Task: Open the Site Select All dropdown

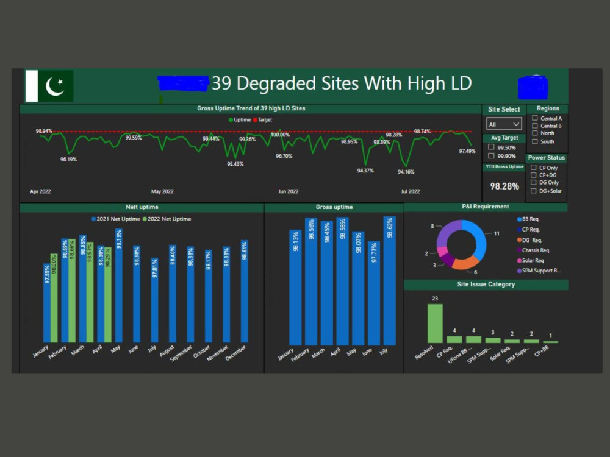Action: pyautogui.click(x=504, y=124)
